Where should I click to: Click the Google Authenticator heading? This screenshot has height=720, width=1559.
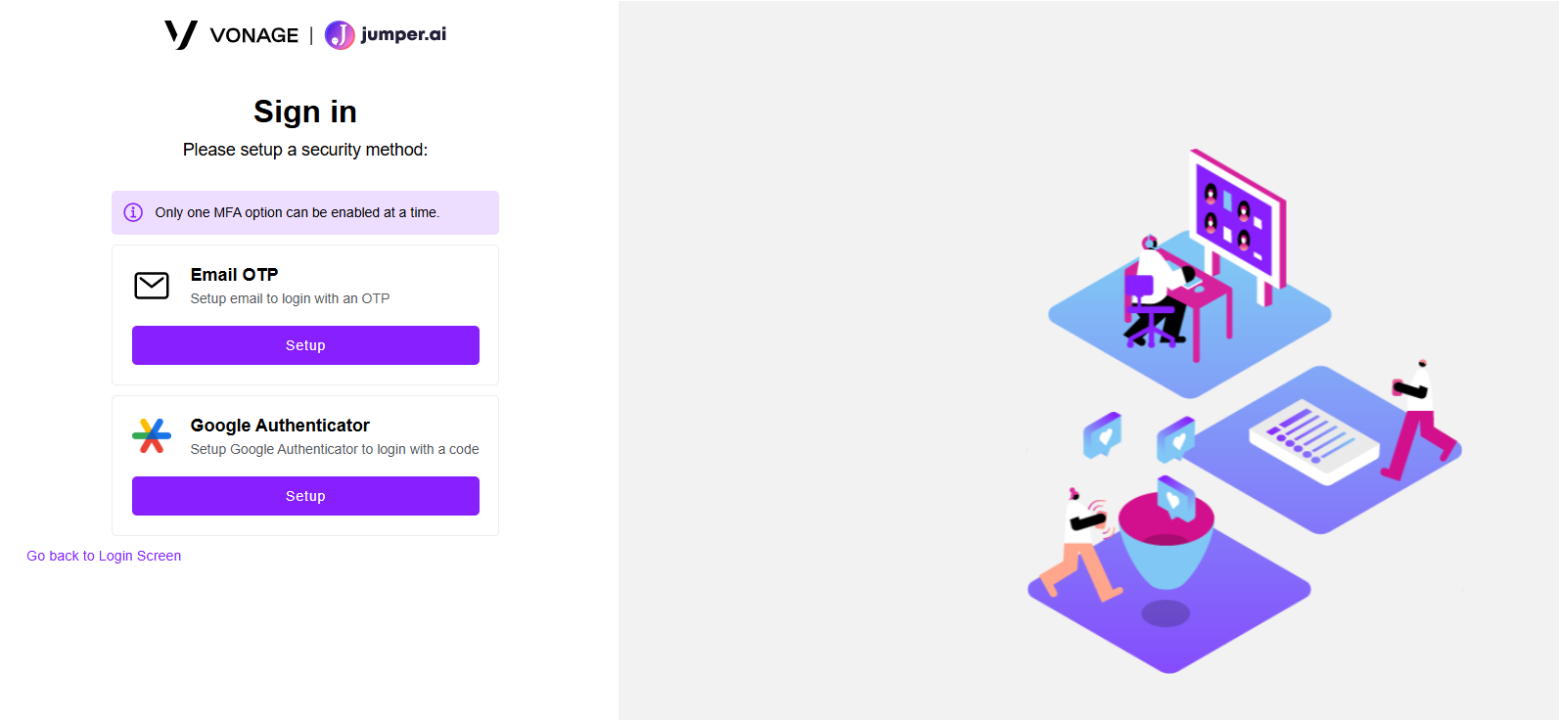pos(280,426)
